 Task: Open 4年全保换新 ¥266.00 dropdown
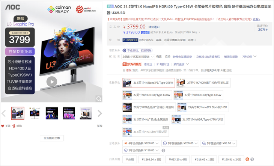[x=141, y=143]
